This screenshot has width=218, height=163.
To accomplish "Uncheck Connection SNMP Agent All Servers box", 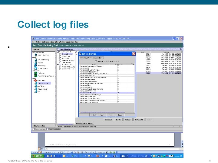I will coord(118,93).
